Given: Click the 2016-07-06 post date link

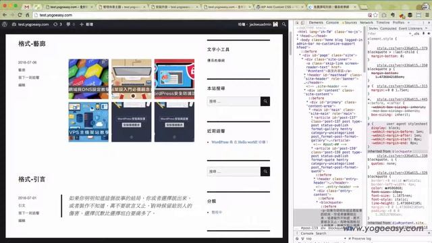Looking at the screenshot, I should click(x=27, y=62).
